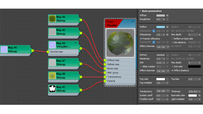Collapse the Map #4 VRayNormalMap node
Image resolution: width=203 pixels, height=114 pixels.
76,43
